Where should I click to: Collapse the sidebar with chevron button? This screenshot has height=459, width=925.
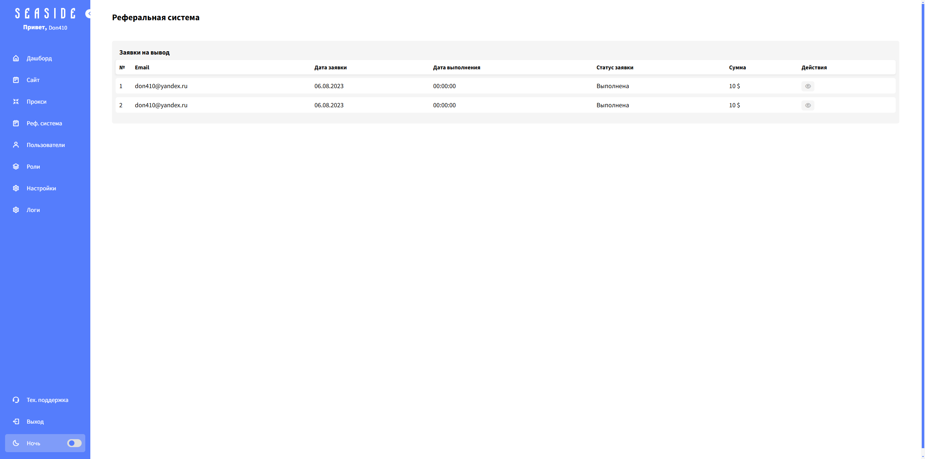88,14
